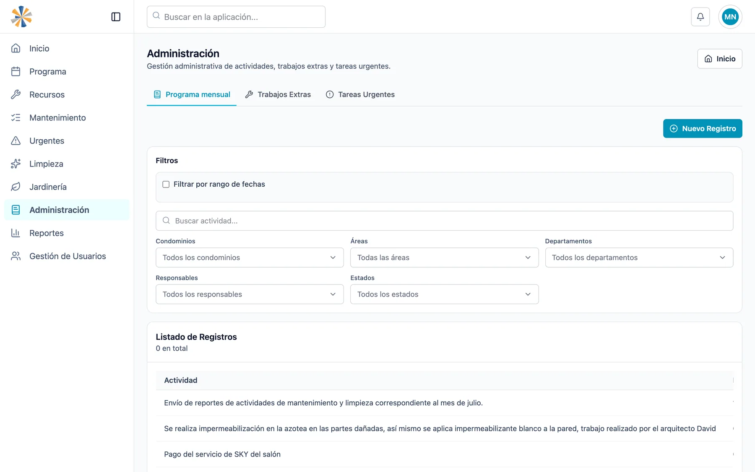The height and width of the screenshot is (472, 755).
Task: Go to Inicio in the sidebar
Action: pyautogui.click(x=67, y=48)
